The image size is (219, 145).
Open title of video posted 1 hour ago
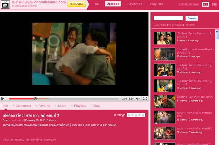[194, 35]
